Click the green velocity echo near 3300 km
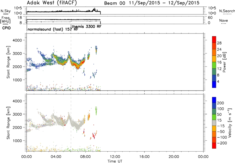This screenshot has height=163, width=235. click(96, 111)
